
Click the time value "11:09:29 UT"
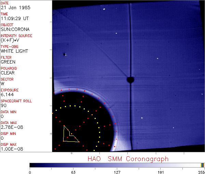pyautogui.click(x=15, y=18)
